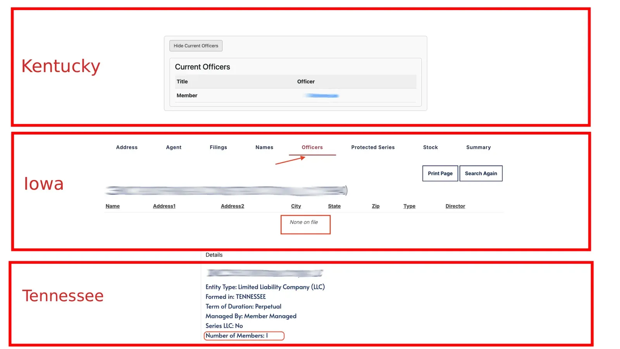Screen dimensions: 620x349
Task: Sort by the Zip column header
Action: click(x=376, y=206)
